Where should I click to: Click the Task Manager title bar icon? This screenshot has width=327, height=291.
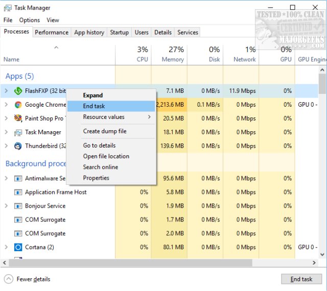(8, 8)
